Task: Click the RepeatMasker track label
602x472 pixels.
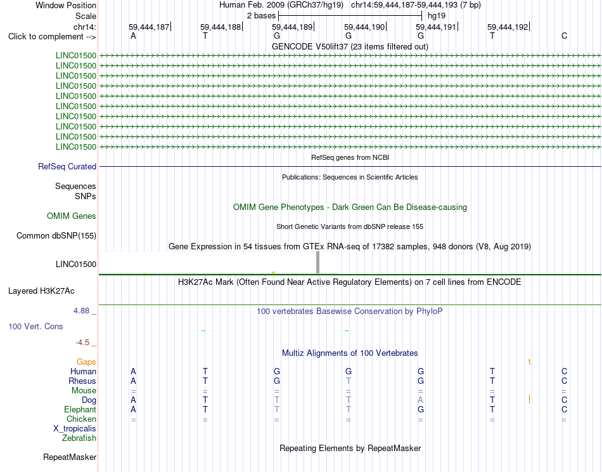Action: [70, 457]
